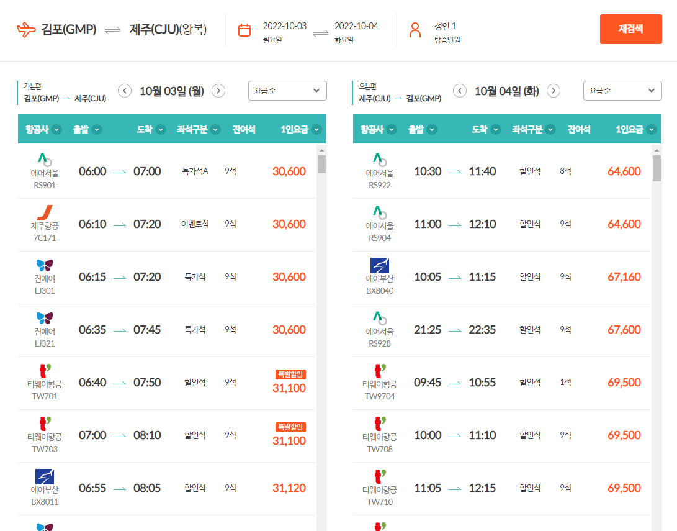Click T'way logo for flight TW9704
The height and width of the screenshot is (531, 677).
coord(380,371)
